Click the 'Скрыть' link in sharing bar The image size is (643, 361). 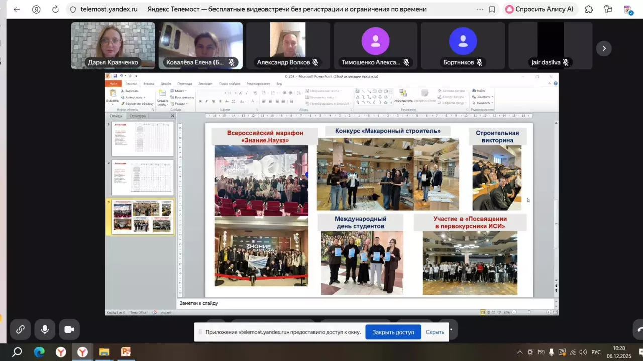(435, 332)
